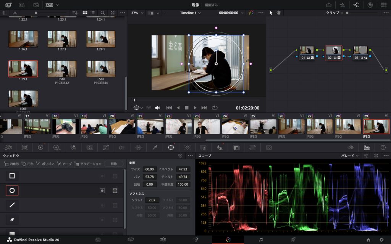Open the 37% viewer zoom dropdown

tap(137, 13)
